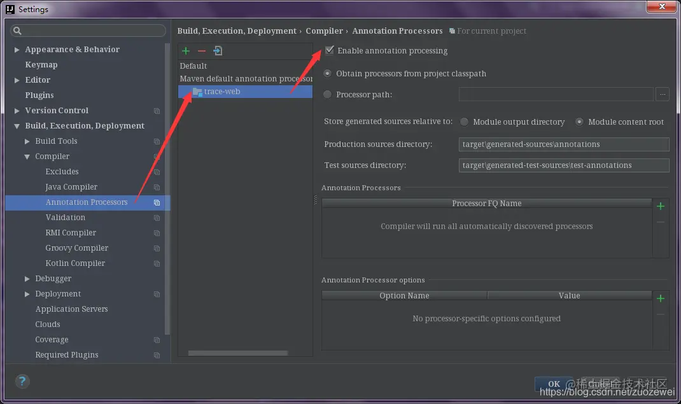Screen dimensions: 681x404
Task: Click the horizontal scrollbar of profiles list
Action: tap(237, 353)
